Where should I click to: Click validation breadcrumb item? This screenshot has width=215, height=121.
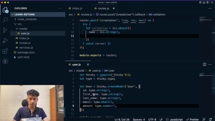157,14
